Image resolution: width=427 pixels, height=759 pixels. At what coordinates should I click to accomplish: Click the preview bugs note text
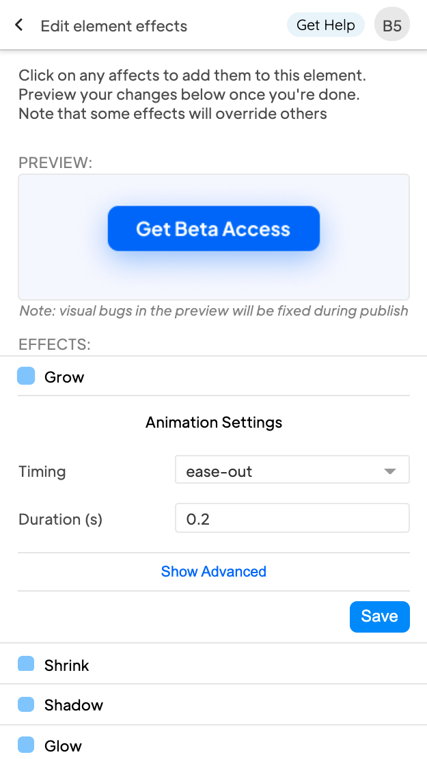click(x=213, y=312)
